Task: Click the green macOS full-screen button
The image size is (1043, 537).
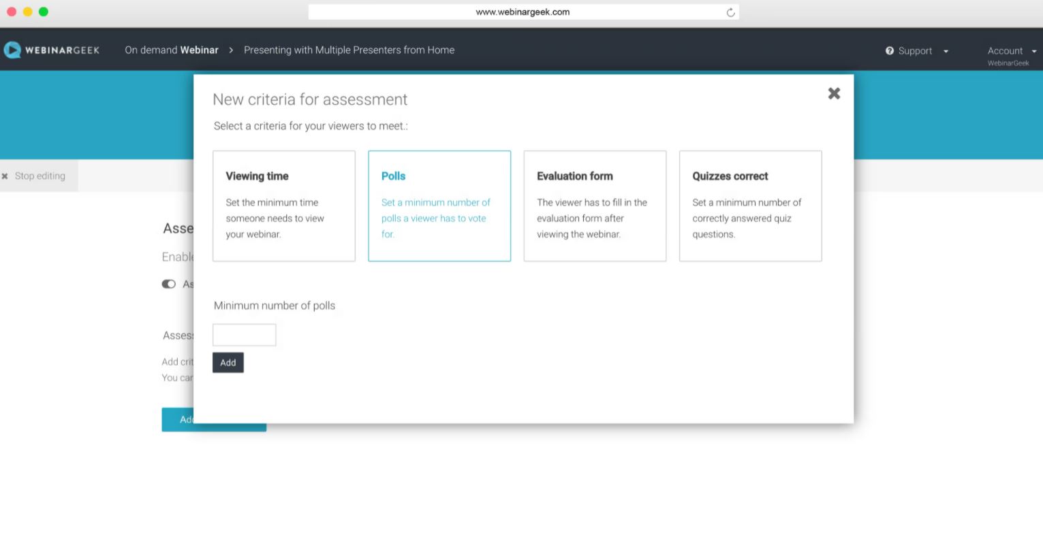Action: coord(44,12)
